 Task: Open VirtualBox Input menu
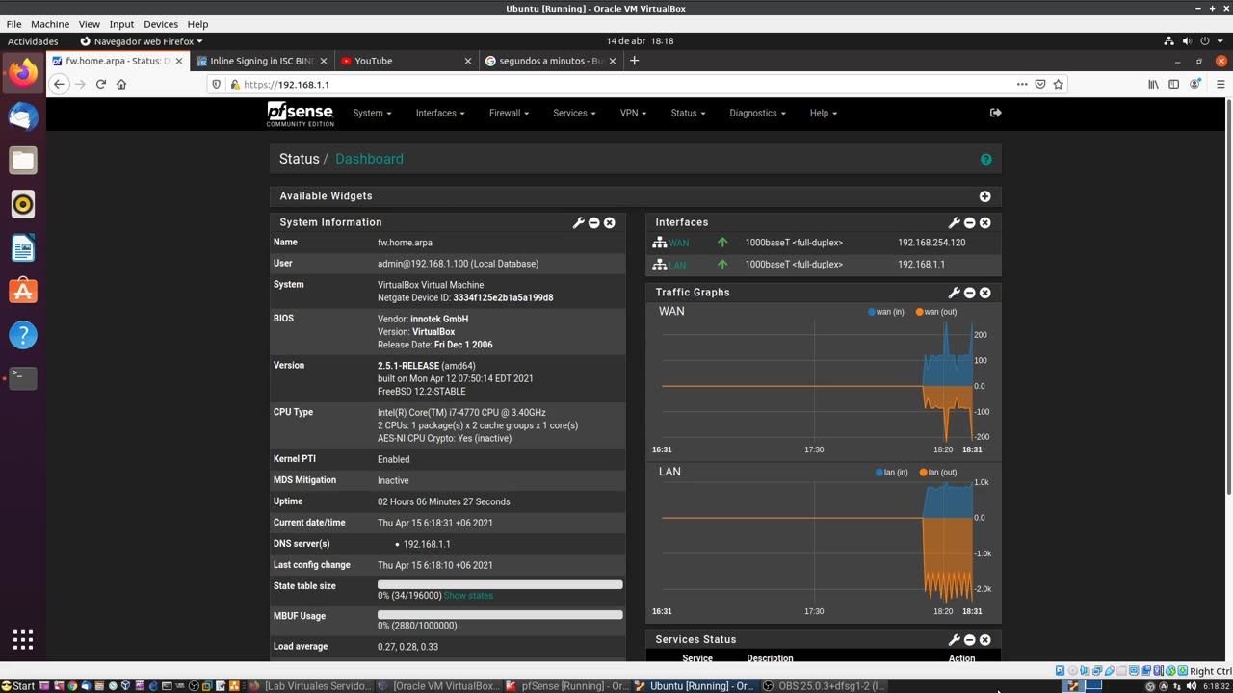click(122, 24)
